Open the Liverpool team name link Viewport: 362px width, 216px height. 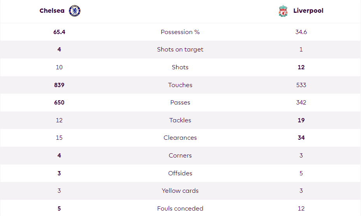(308, 10)
